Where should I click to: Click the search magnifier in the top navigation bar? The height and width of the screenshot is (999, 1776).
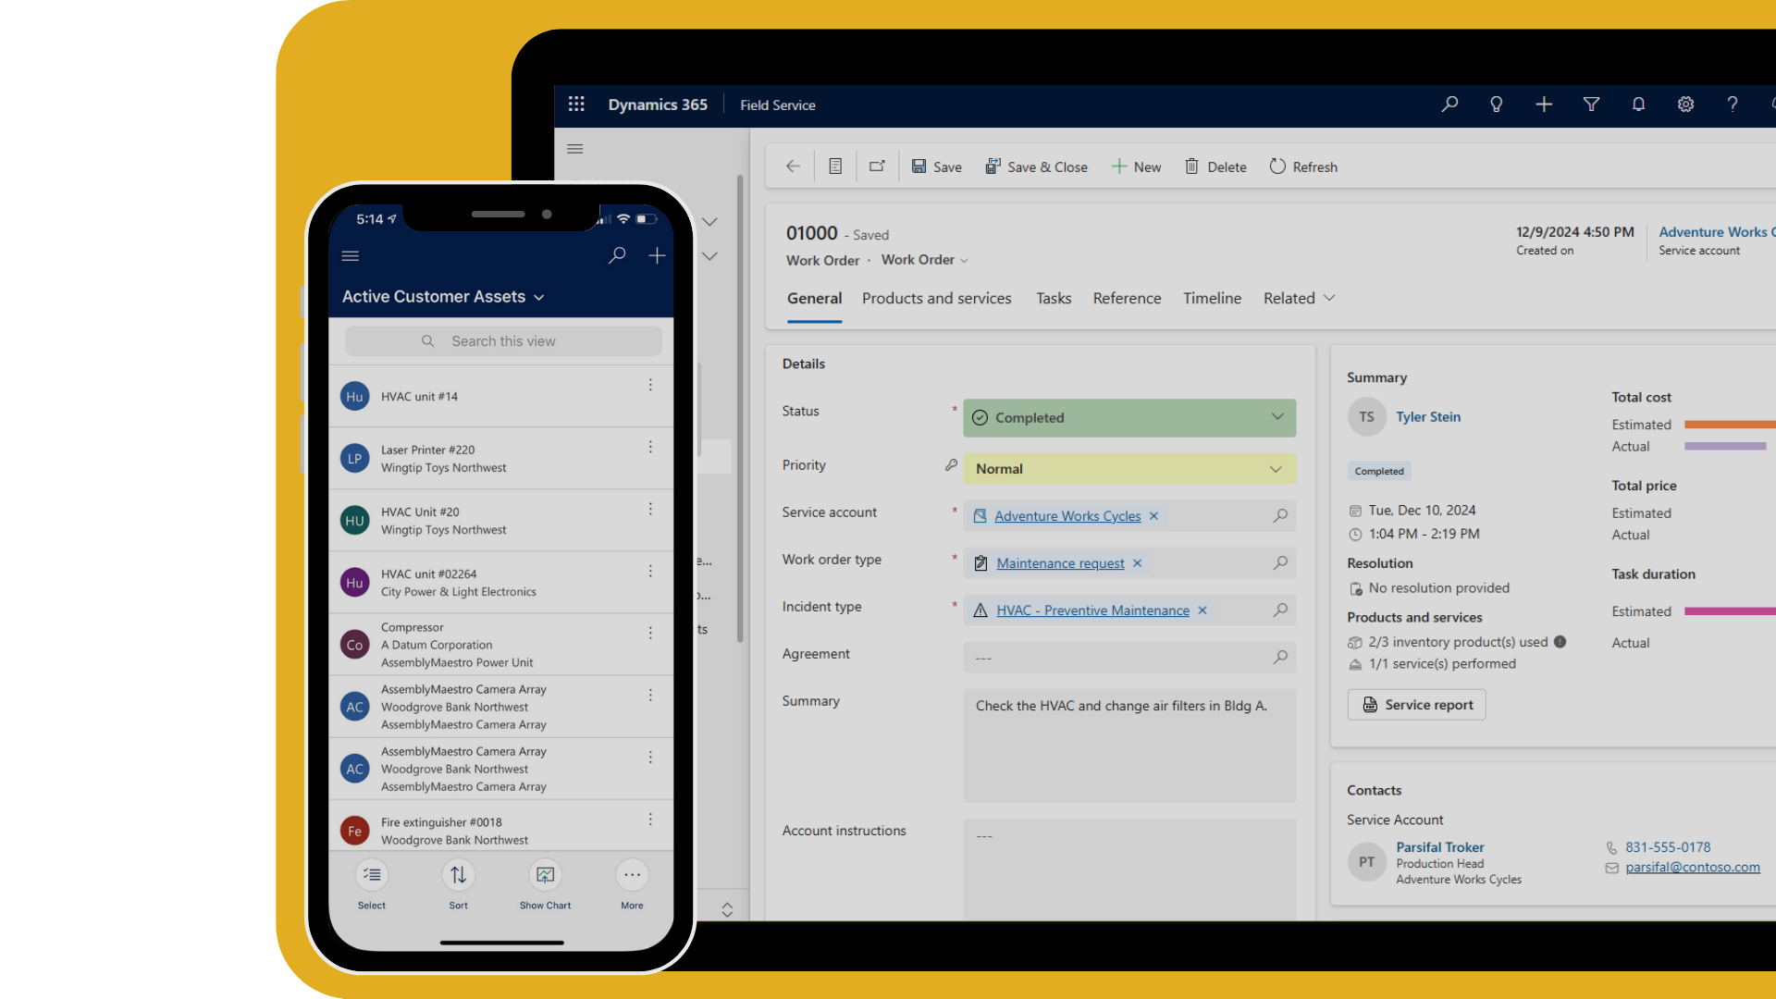pos(1449,105)
